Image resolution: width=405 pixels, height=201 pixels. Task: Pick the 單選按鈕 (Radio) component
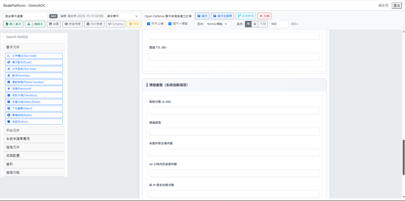[34, 115]
